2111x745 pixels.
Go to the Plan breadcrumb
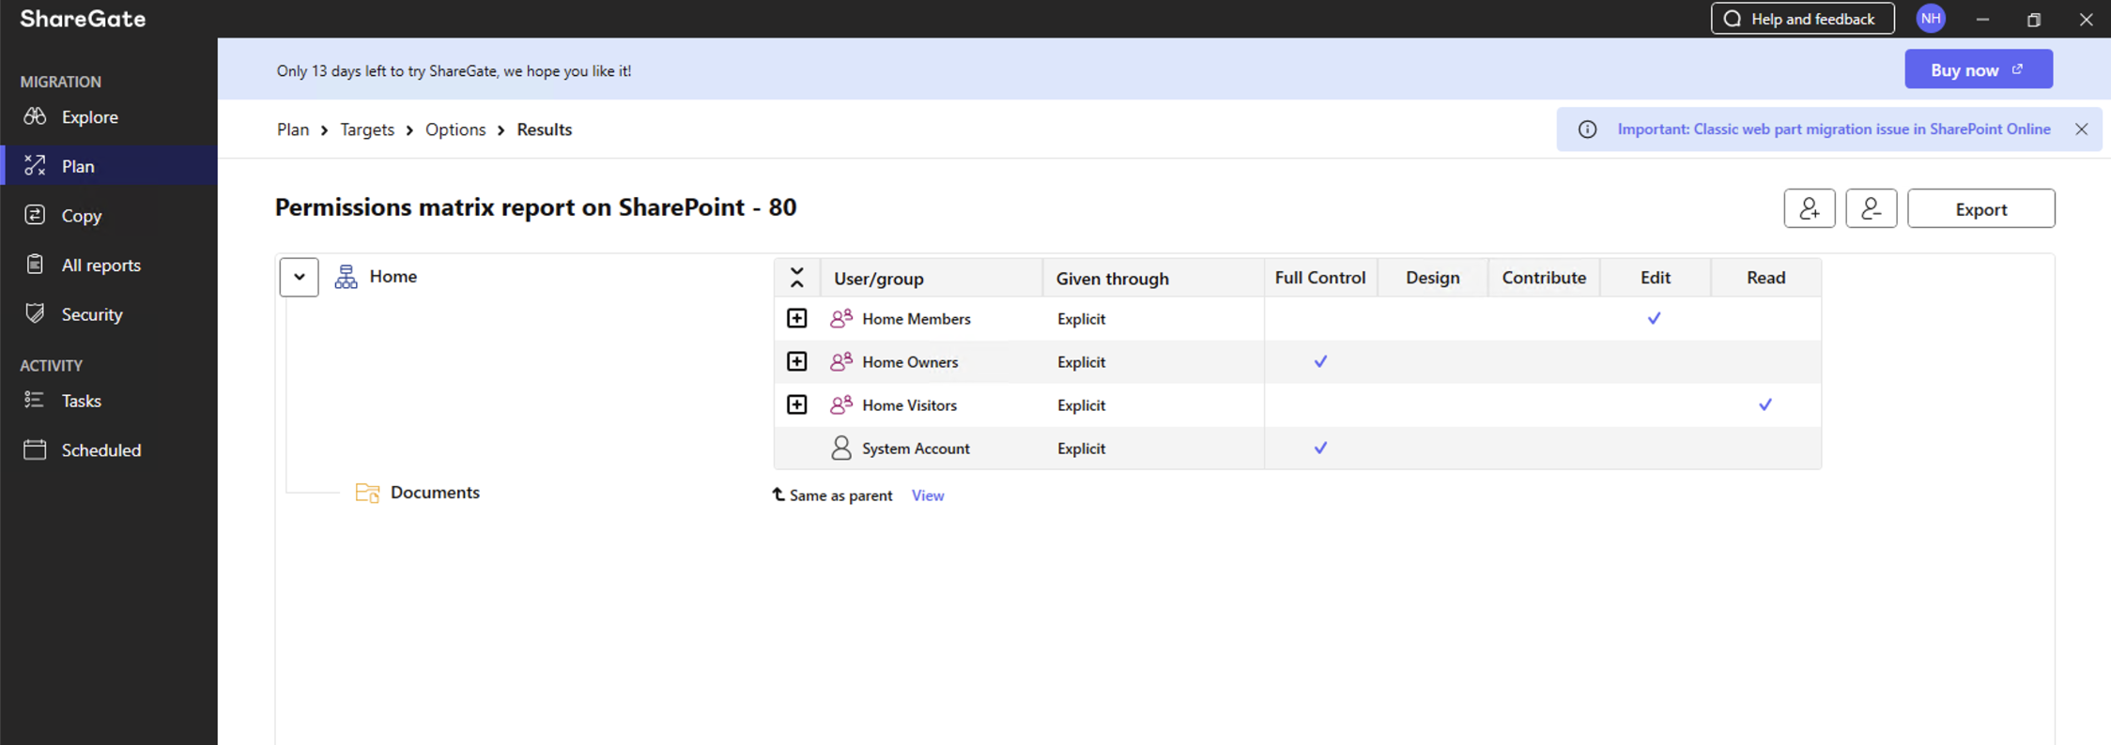point(293,129)
